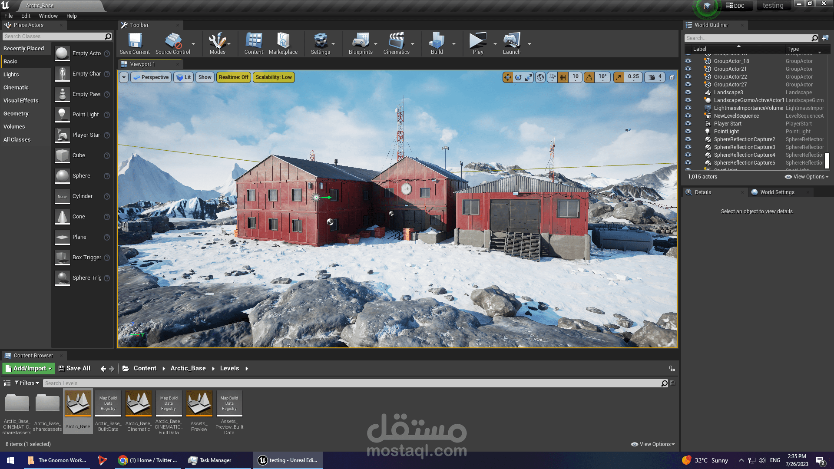Viewport: 834px width, 469px height.
Task: Click the Save Current toolbar icon
Action: 135,43
